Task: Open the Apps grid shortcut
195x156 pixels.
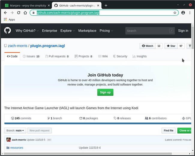Action: point(10,19)
